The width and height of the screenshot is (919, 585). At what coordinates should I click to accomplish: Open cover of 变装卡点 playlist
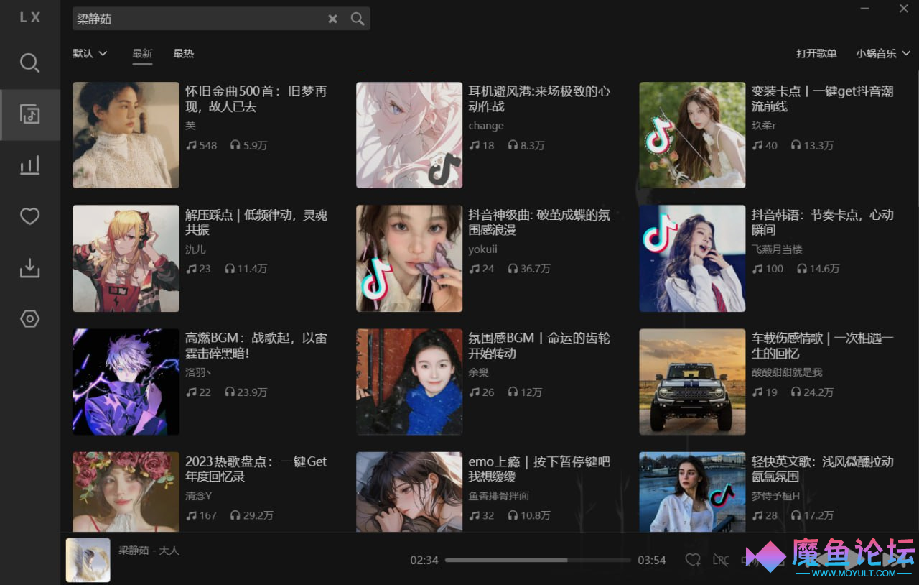coord(692,135)
